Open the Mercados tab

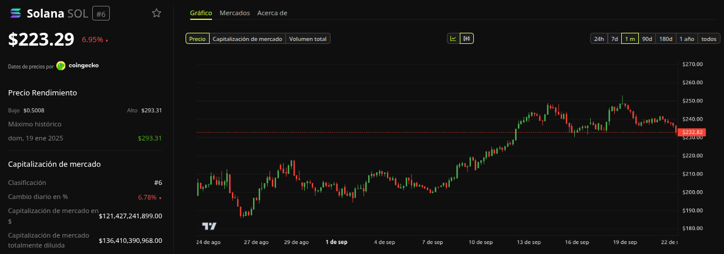pyautogui.click(x=234, y=13)
